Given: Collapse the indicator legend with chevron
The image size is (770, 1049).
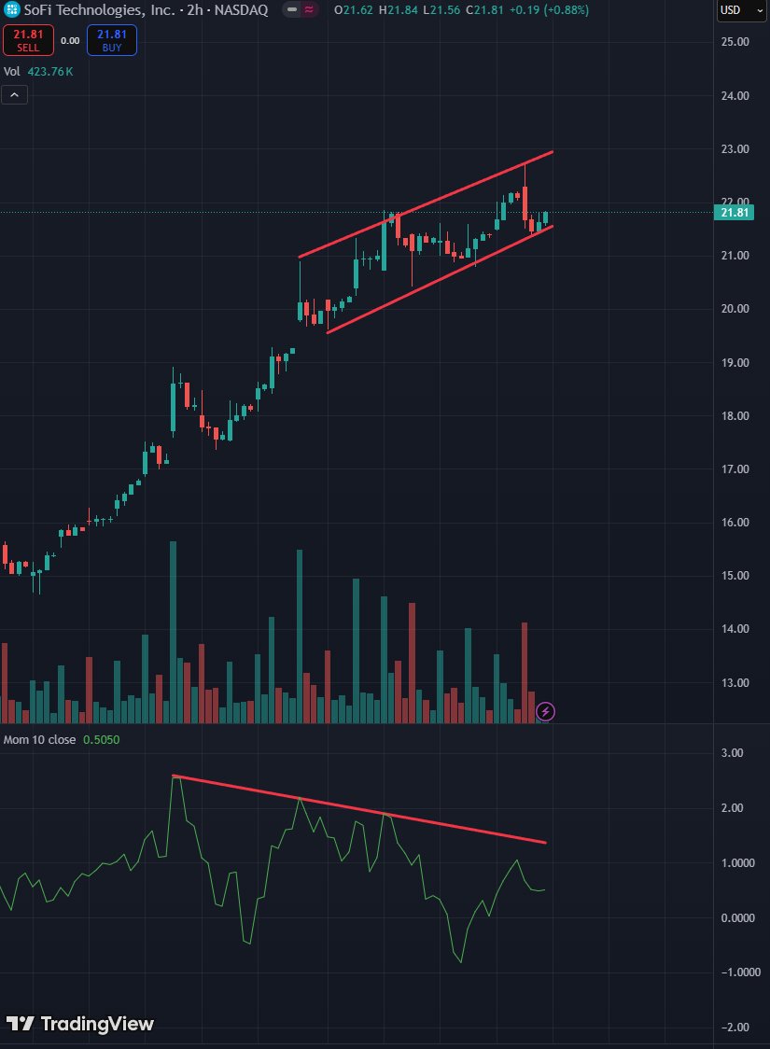Looking at the screenshot, I should click(15, 95).
